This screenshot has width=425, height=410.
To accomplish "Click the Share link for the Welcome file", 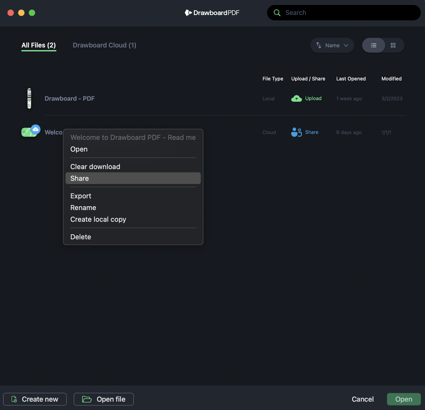I will click(312, 132).
